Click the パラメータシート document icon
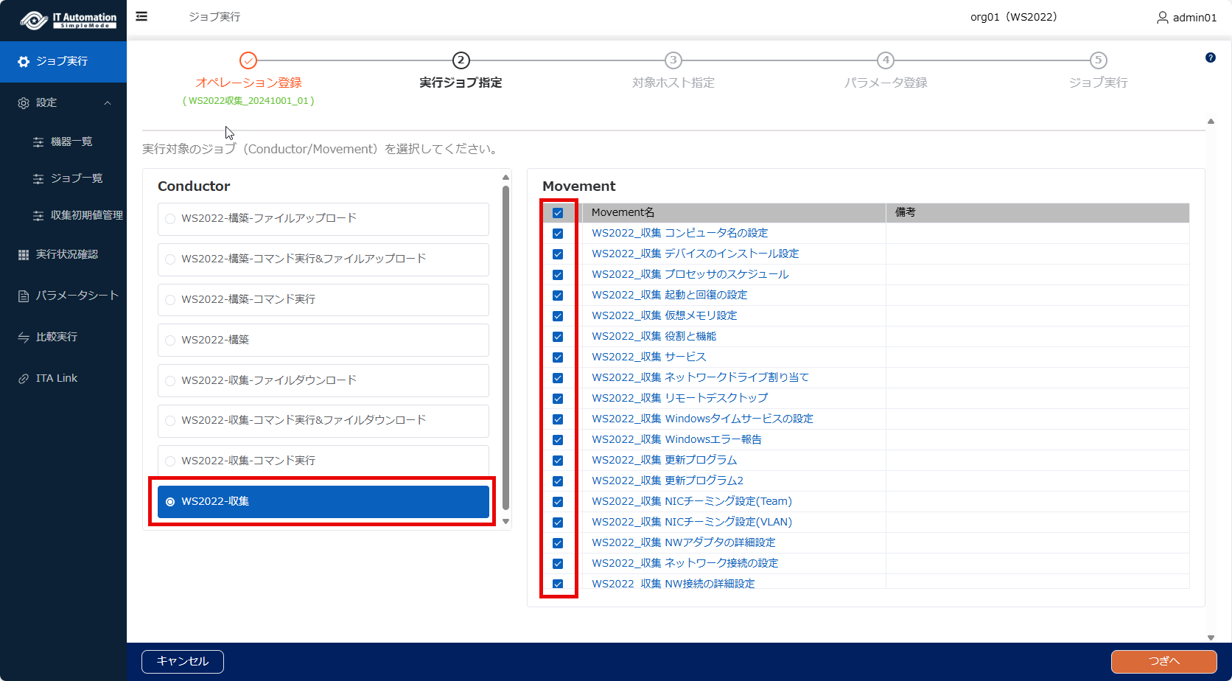 (x=24, y=296)
